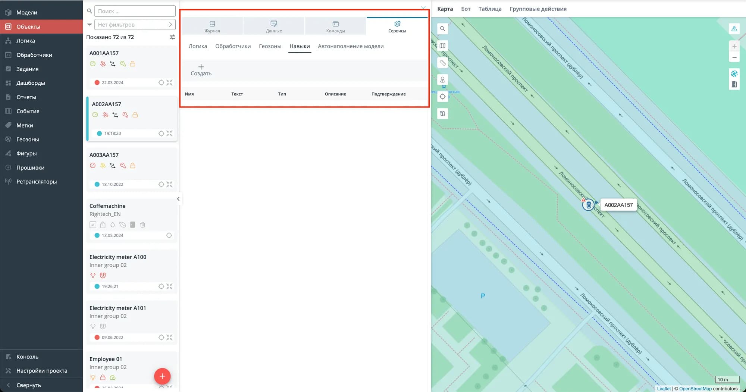Toggle map marker view in the top-right corner
The width and height of the screenshot is (746, 392).
734,29
